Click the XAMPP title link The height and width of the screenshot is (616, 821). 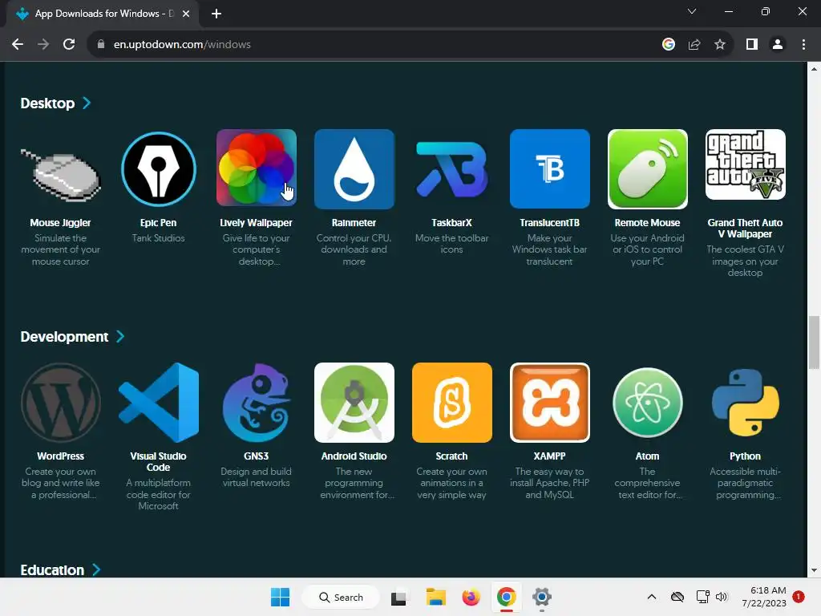[549, 456]
